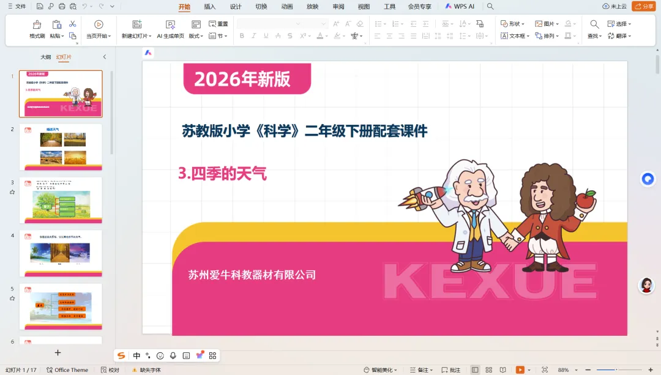Toggle Chinese/English 中 input mode
The width and height of the screenshot is (661, 375).
click(136, 355)
